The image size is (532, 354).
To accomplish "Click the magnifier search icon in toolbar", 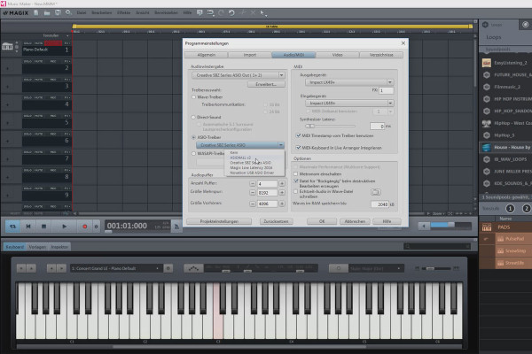I will pos(68,13).
